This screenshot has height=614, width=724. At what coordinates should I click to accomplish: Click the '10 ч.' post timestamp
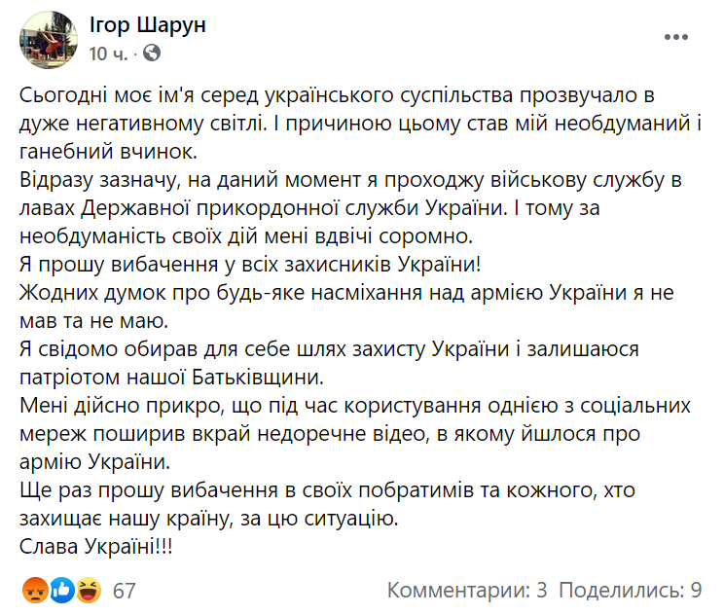(108, 53)
